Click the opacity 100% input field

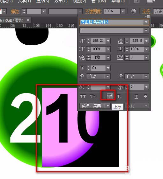pyautogui.click(x=112, y=11)
